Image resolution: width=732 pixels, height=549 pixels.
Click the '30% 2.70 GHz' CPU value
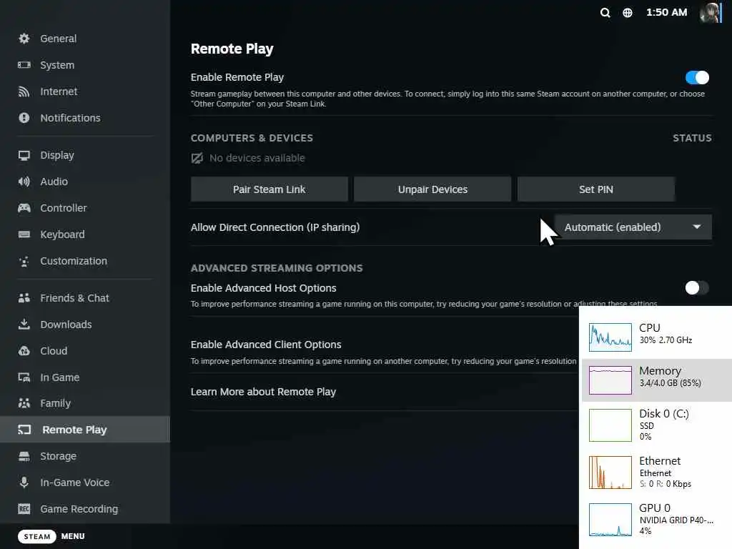click(666, 340)
